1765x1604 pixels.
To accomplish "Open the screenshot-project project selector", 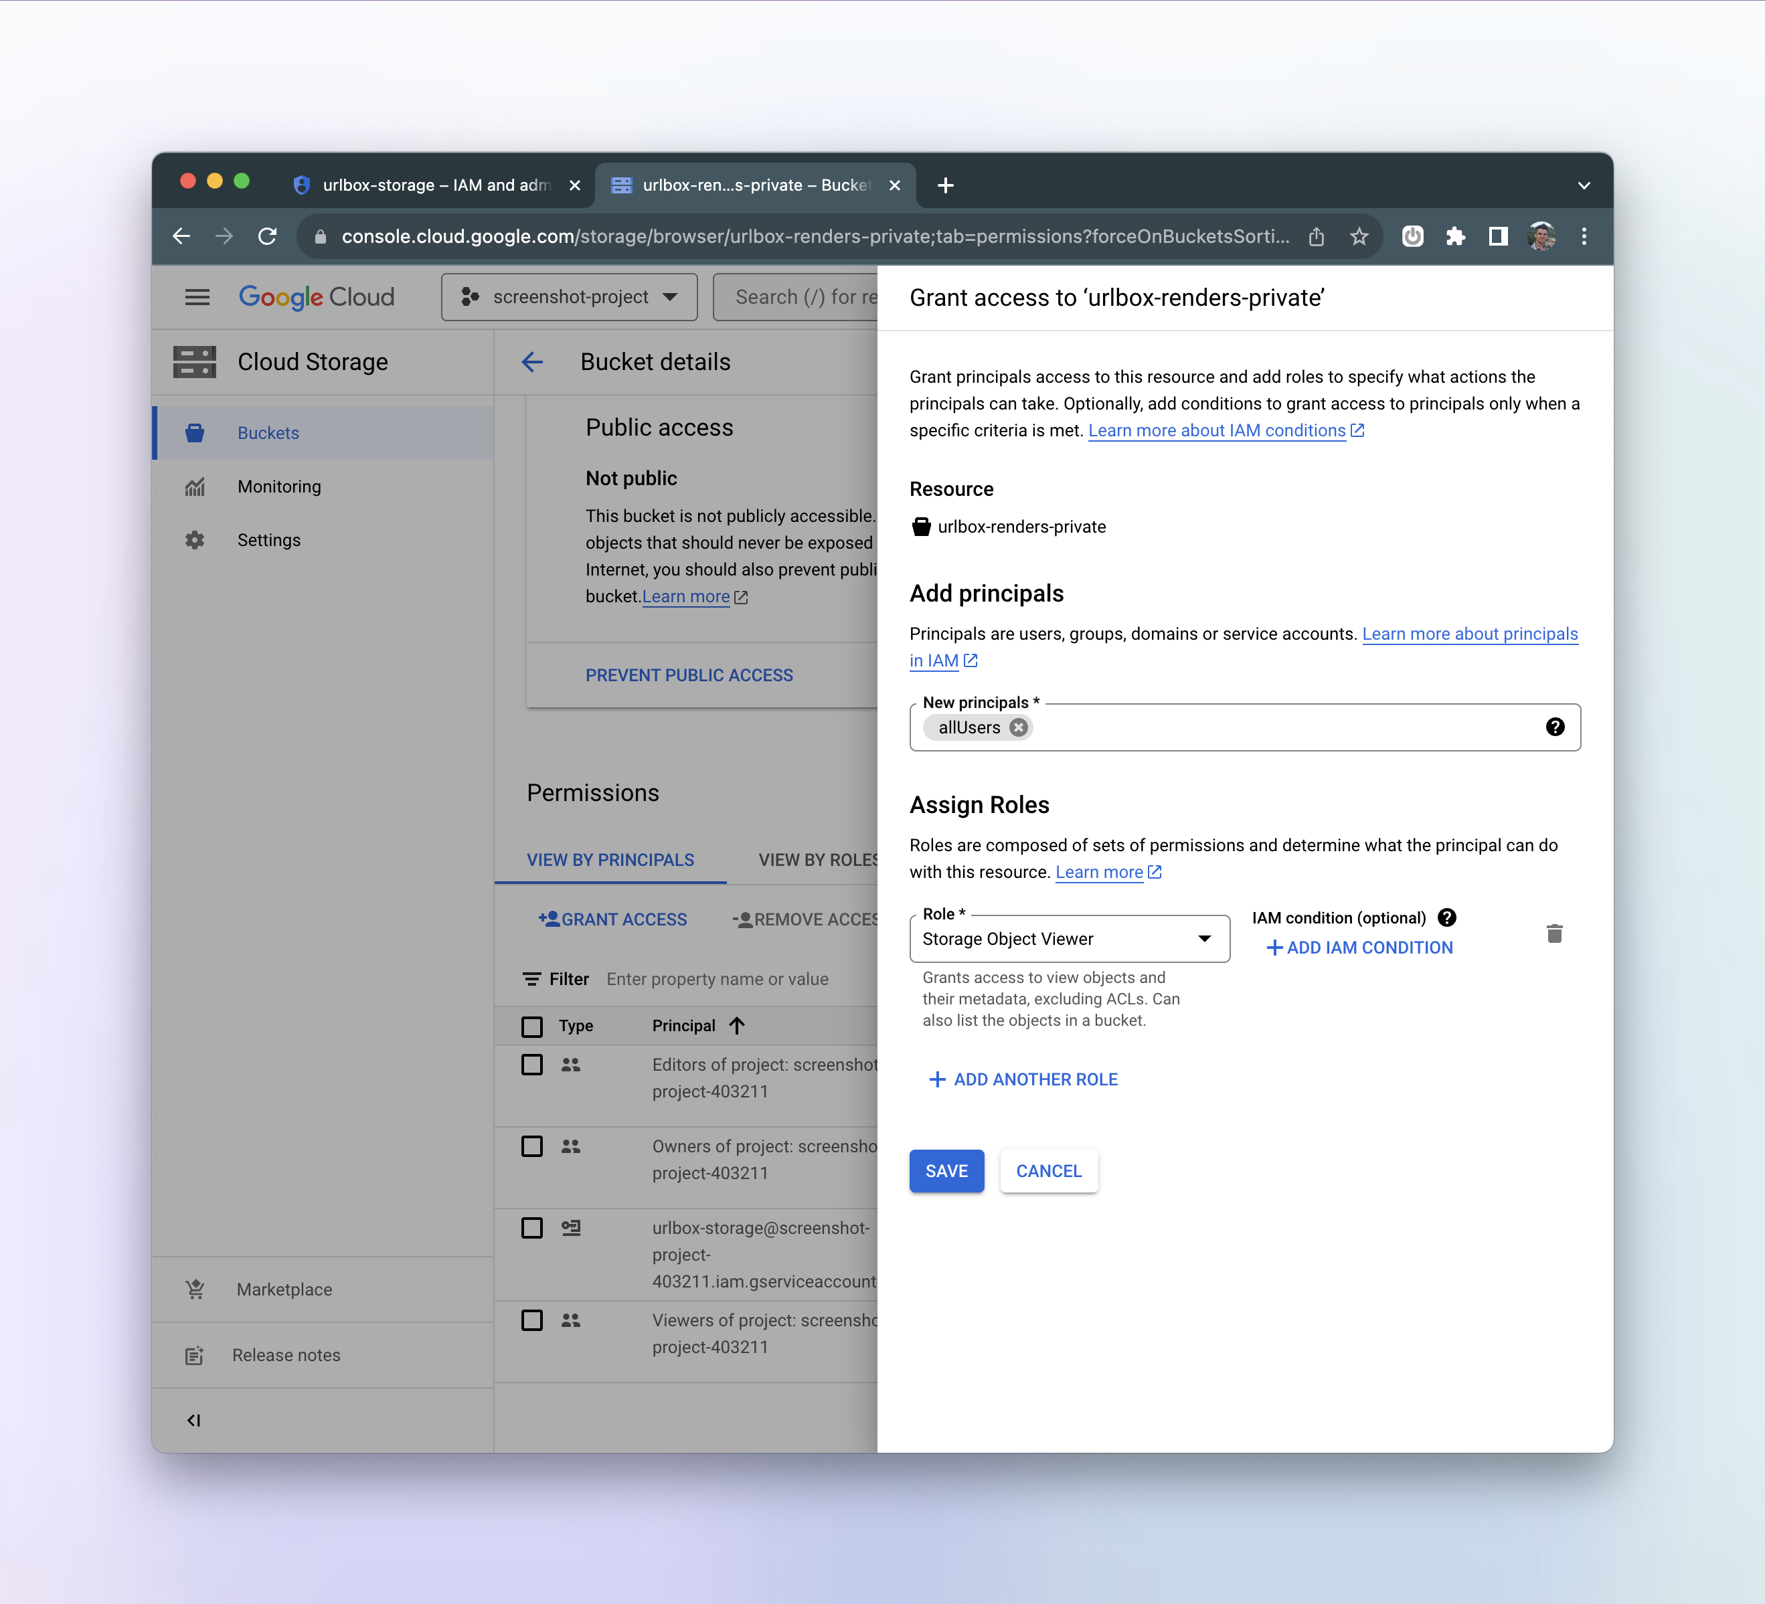I will [x=569, y=298].
